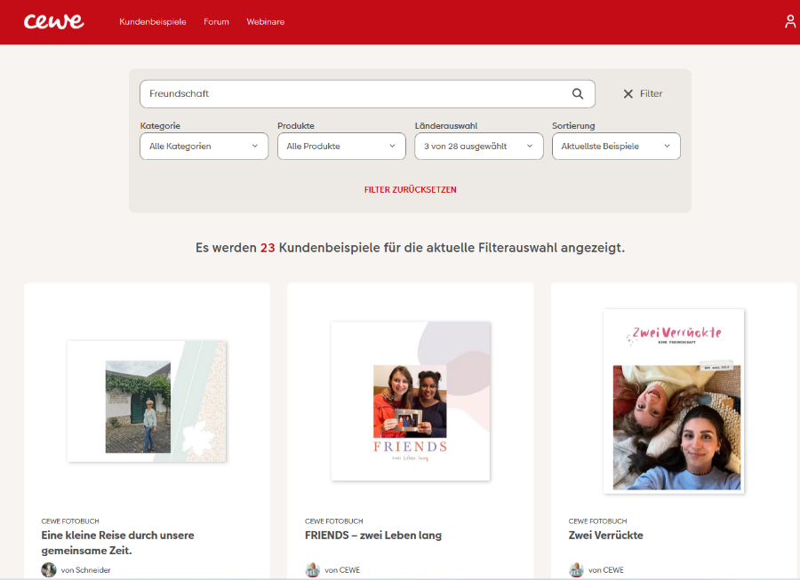Expand the Alle Kategorien dropdown
The image size is (800, 580).
[204, 147]
